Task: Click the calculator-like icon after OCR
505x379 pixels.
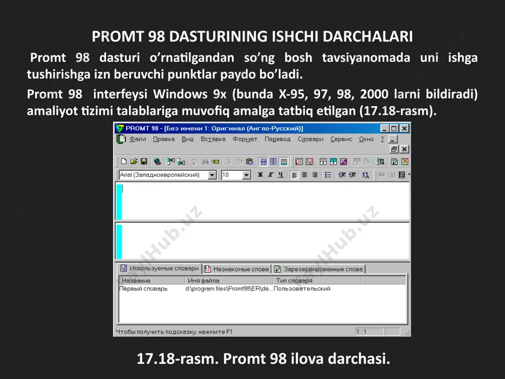Action: [x=401, y=175]
